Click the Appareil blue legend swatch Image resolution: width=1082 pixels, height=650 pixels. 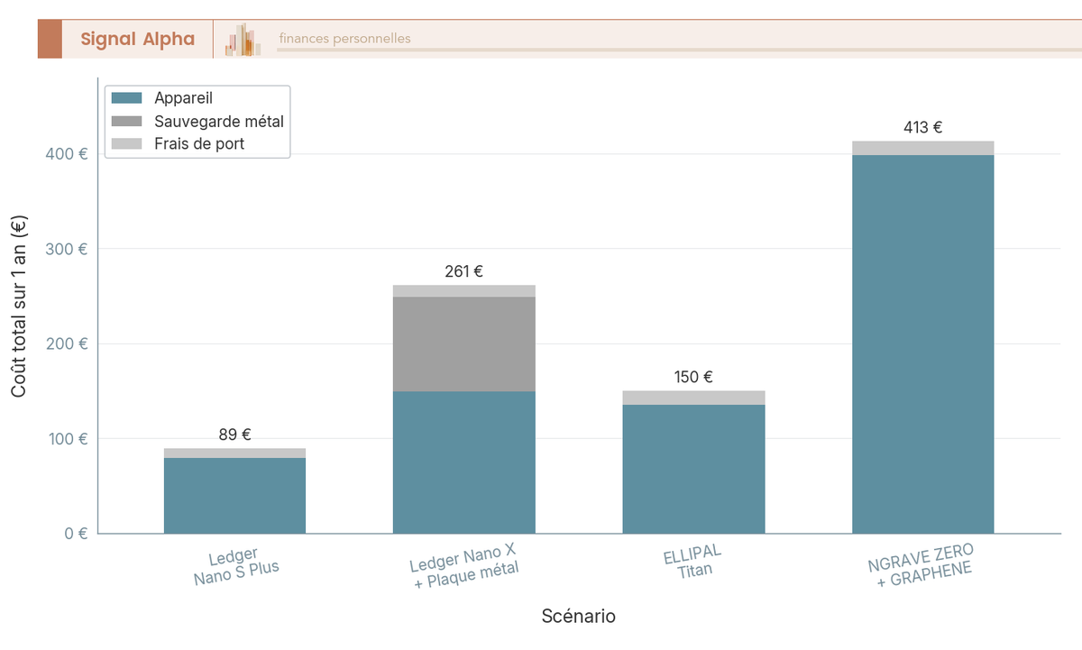click(127, 98)
